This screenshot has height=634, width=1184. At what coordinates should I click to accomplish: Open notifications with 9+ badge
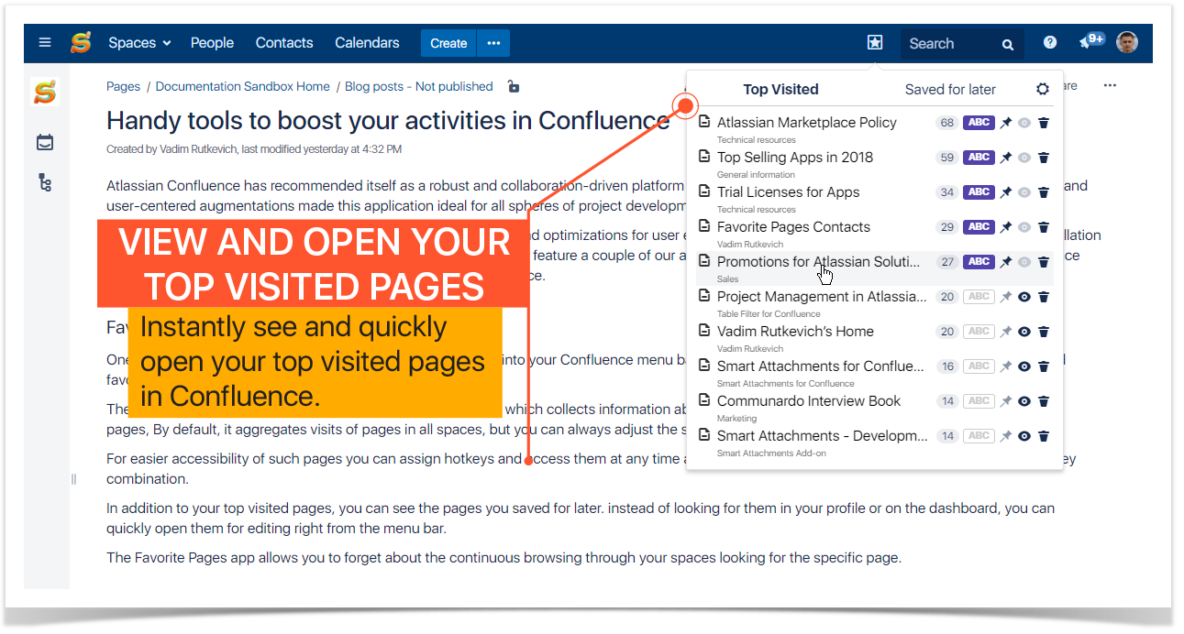1090,41
